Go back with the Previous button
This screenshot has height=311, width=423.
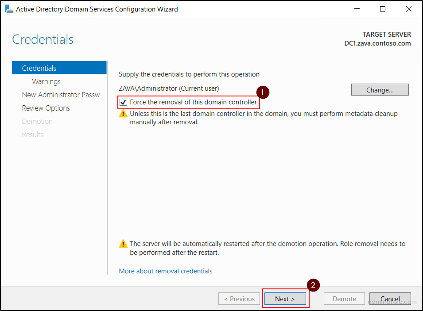pos(239,299)
